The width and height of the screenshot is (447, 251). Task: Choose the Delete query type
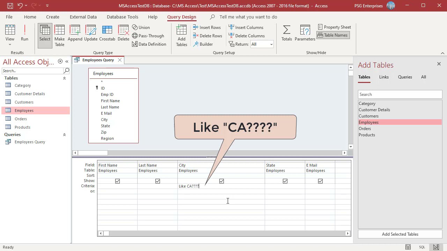(x=123, y=33)
